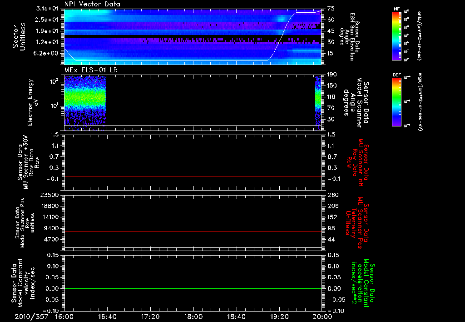The height and width of the screenshot is (322, 465).
Task: Click the red 'MU Scanner Int Raw Data' label
Action: pyautogui.click(x=358, y=162)
